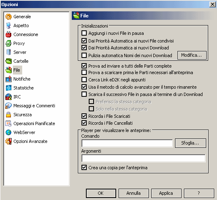This screenshot has height=200, width=217.
Task: Open the Sicurezza padlock icon
Action: pos(8,115)
